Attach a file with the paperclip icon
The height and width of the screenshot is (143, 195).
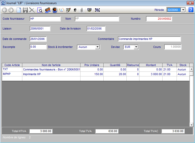pyautogui.click(x=82, y=10)
